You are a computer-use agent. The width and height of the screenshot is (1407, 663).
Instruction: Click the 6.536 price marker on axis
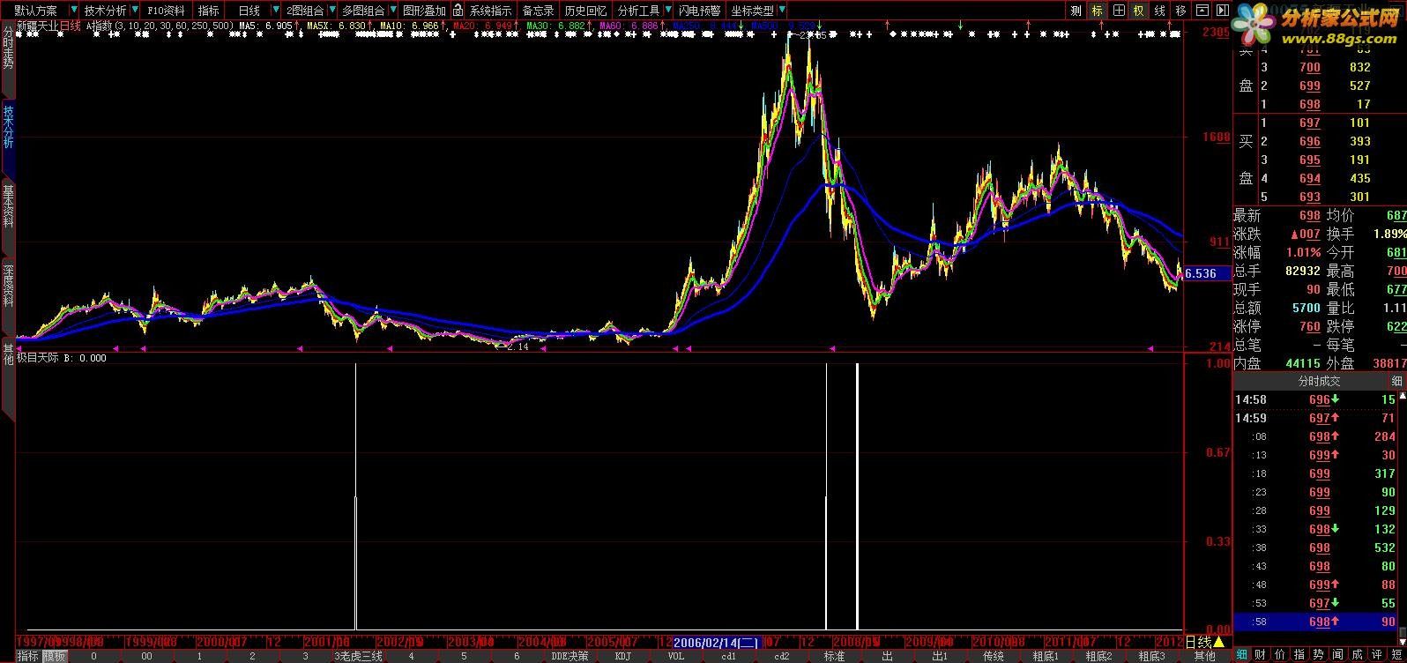click(1206, 273)
